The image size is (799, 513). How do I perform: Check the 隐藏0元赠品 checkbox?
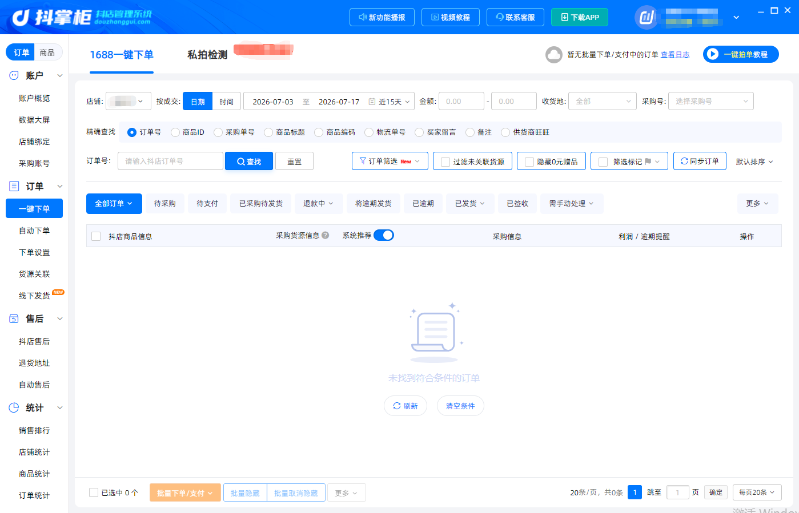point(529,162)
